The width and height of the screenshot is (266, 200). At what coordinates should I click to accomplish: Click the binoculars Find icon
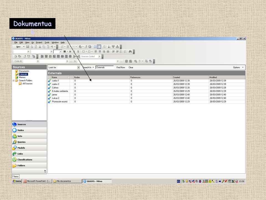(x=130, y=52)
